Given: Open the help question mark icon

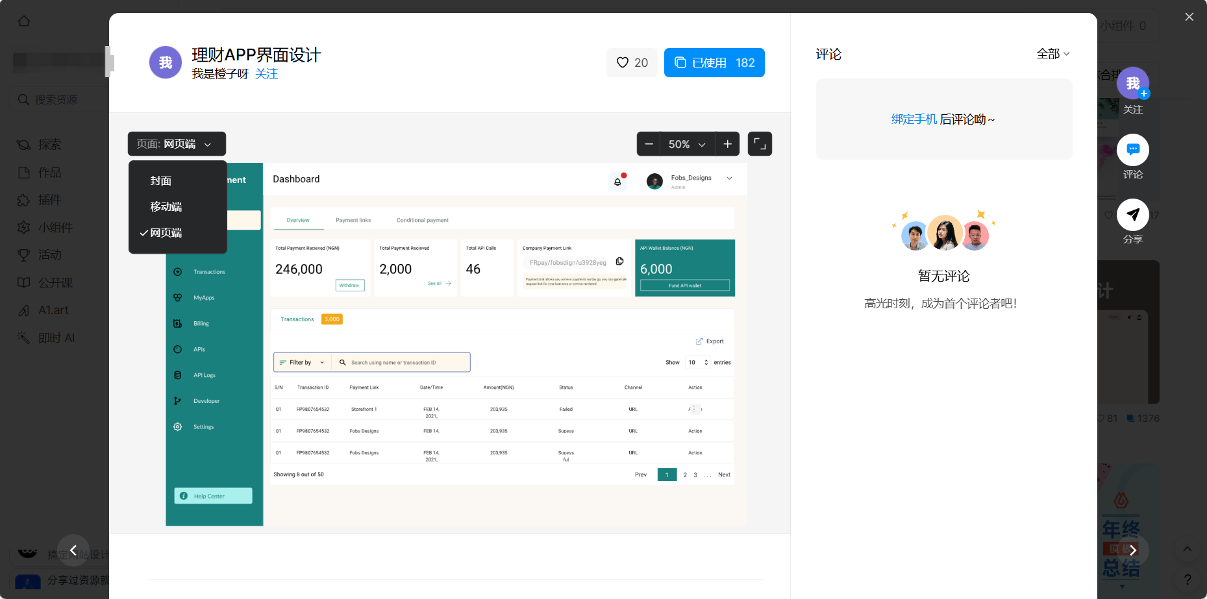Looking at the screenshot, I should click(1187, 580).
